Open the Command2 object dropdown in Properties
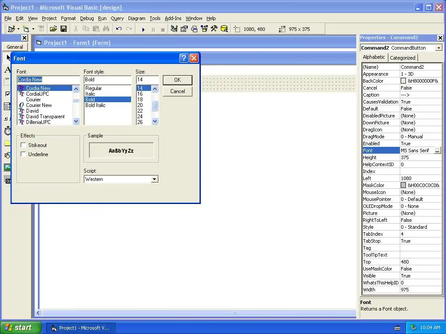This screenshot has width=446, height=334. 439,48
